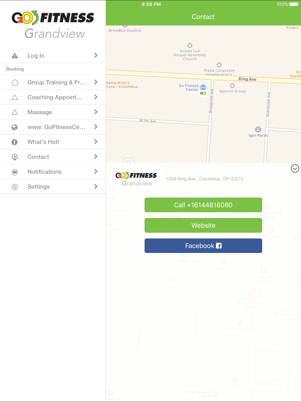Open the Settings menu item

(x=53, y=187)
